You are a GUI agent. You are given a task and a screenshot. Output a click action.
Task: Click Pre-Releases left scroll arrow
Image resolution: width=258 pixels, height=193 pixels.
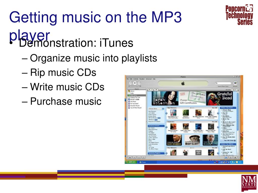(166, 153)
